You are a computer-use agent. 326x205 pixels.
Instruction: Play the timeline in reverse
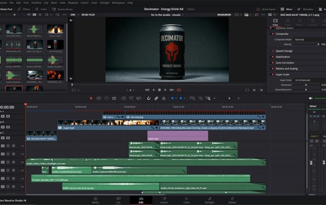pyautogui.click(x=153, y=90)
